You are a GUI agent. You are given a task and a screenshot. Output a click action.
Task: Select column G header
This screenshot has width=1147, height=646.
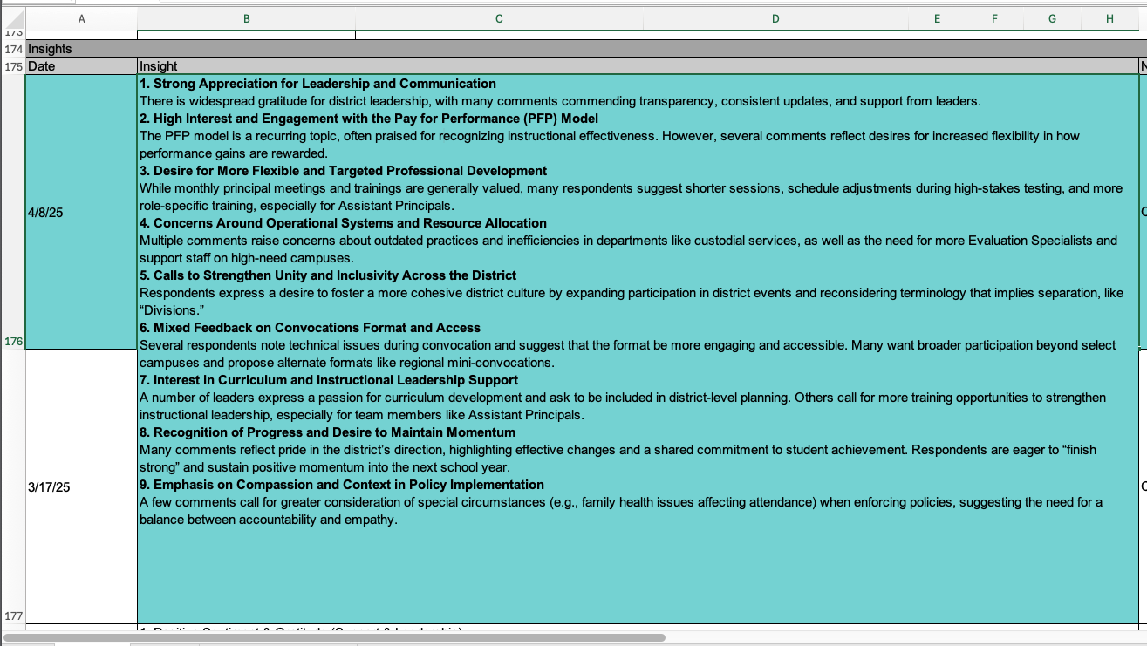(1052, 18)
